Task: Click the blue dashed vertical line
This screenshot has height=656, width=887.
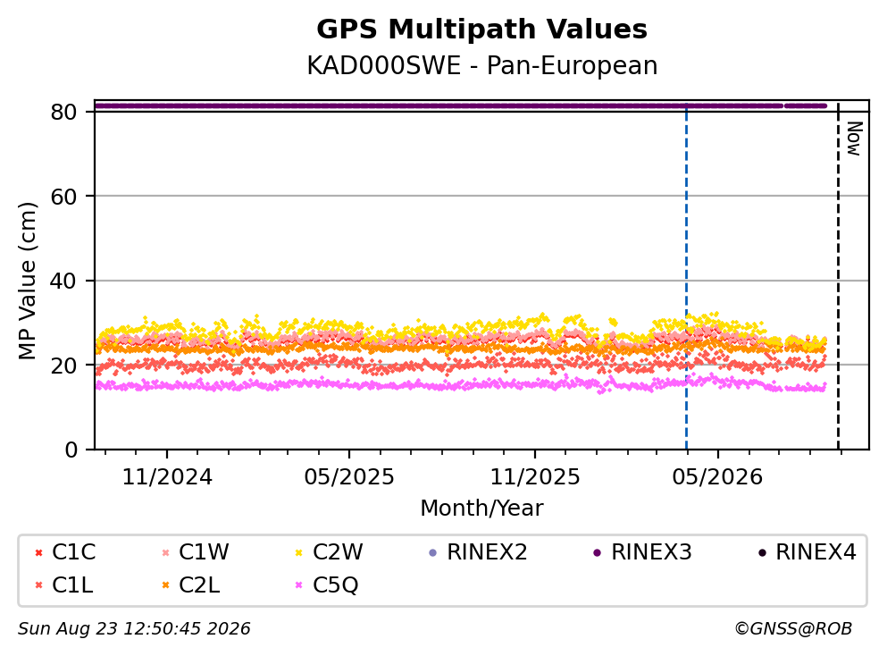Action: tap(686, 277)
